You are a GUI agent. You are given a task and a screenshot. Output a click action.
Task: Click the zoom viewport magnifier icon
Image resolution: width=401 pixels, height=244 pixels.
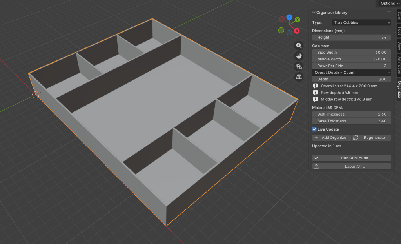[x=299, y=46]
